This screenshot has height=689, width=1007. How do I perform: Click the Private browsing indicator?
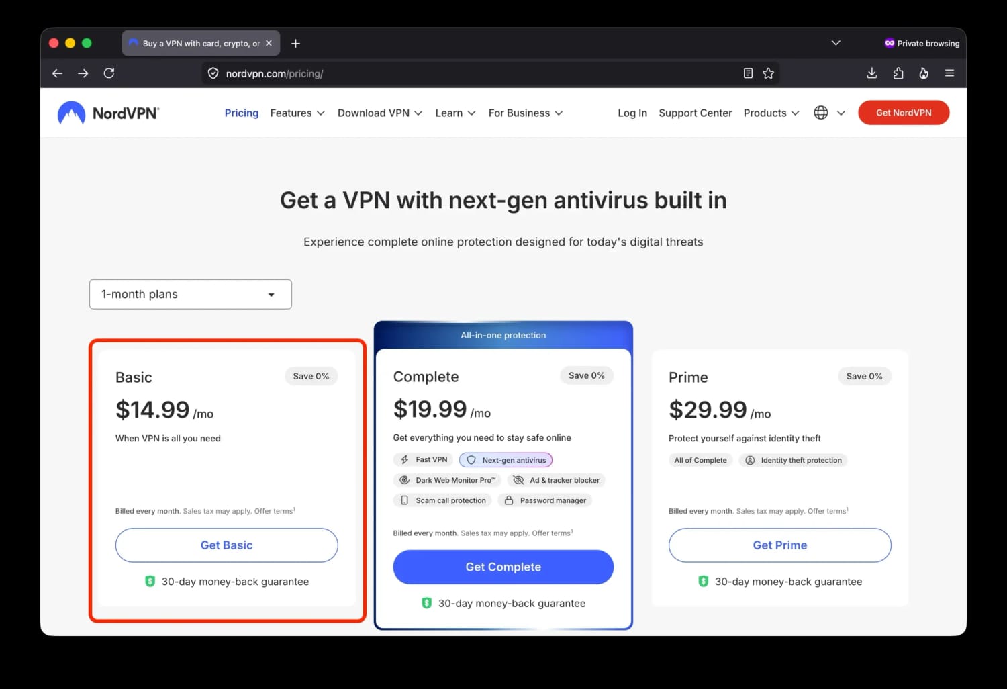coord(922,43)
